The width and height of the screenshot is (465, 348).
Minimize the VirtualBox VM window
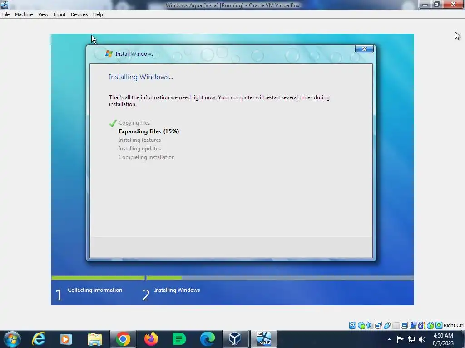click(x=425, y=5)
